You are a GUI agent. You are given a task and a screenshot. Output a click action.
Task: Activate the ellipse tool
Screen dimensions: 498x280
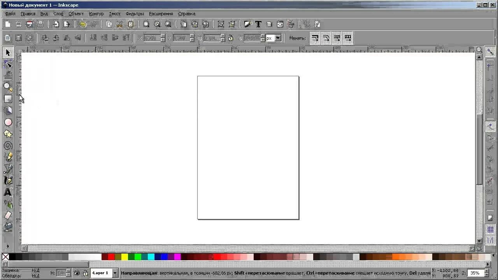[8, 122]
